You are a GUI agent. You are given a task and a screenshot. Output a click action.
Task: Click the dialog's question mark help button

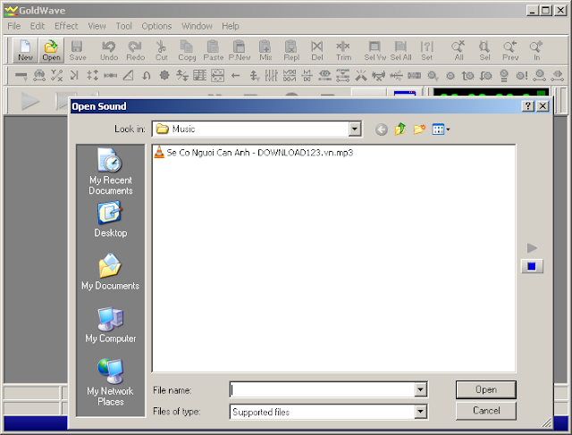click(528, 106)
